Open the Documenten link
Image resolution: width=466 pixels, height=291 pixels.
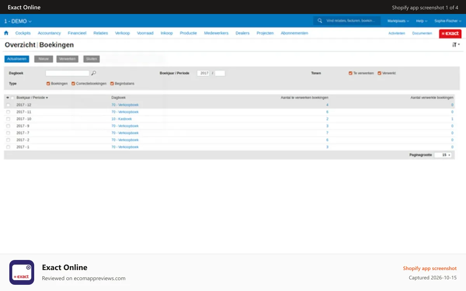[422, 33]
